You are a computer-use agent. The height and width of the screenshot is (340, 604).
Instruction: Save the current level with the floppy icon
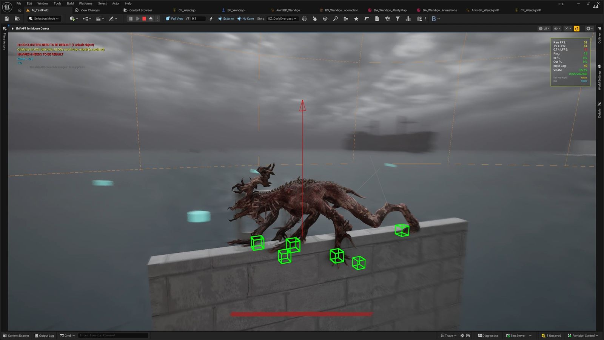pyautogui.click(x=6, y=19)
